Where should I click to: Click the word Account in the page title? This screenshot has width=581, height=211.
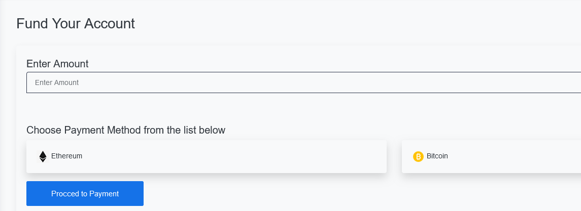pos(110,23)
